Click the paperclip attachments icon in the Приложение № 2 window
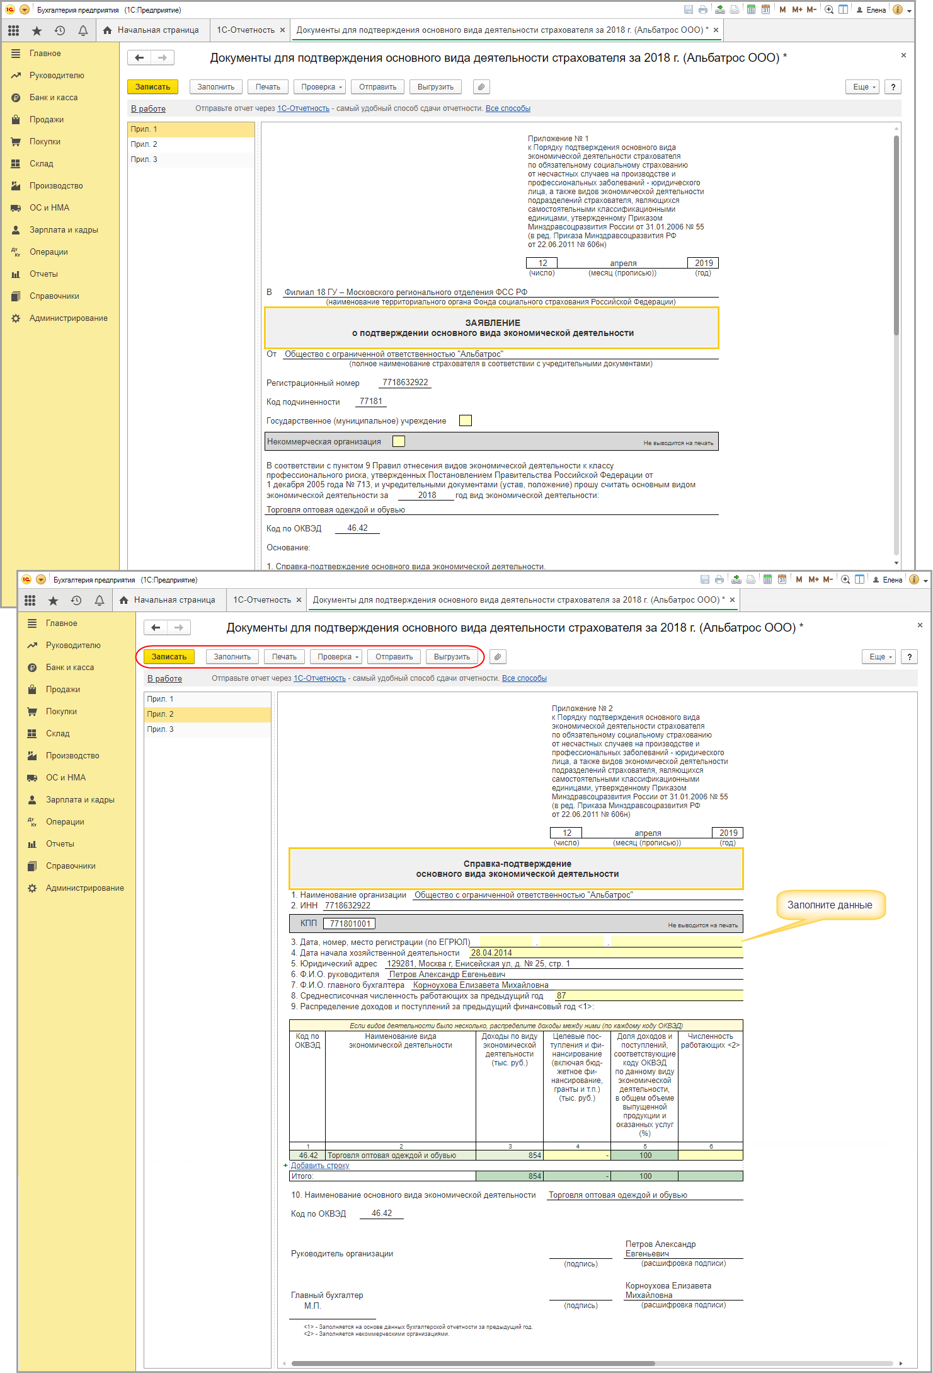933x1373 pixels. pyautogui.click(x=498, y=657)
